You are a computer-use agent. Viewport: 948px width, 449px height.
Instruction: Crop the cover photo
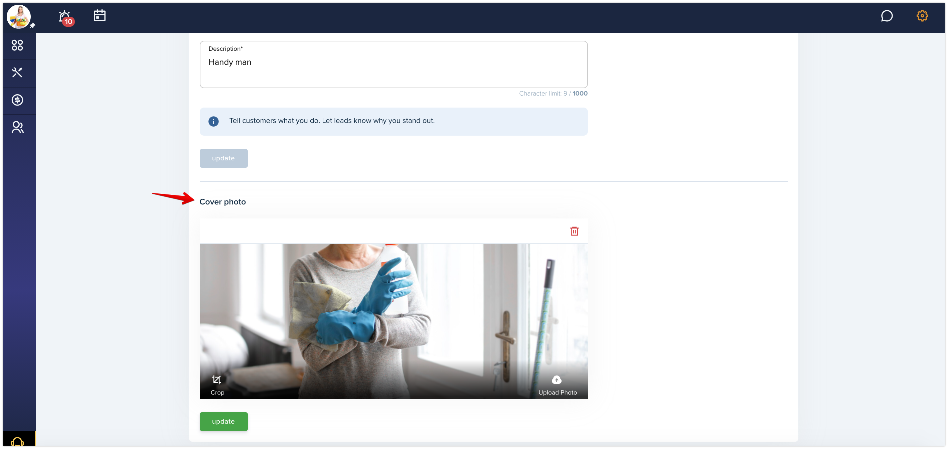[217, 385]
